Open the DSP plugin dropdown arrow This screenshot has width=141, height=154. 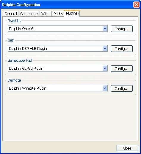(x=105, y=48)
